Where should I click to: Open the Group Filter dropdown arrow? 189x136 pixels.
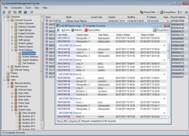tap(158, 12)
